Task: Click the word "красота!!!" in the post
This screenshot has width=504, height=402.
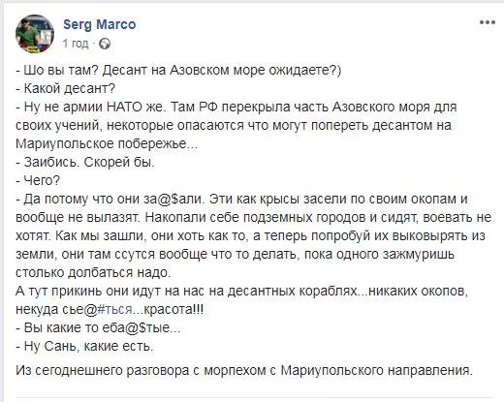Action: [173, 309]
